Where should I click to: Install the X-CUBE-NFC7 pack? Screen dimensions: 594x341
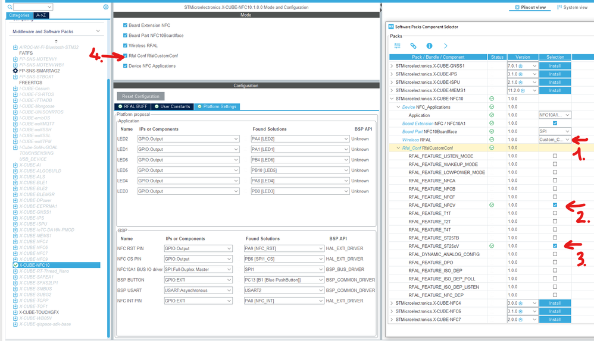(555, 320)
